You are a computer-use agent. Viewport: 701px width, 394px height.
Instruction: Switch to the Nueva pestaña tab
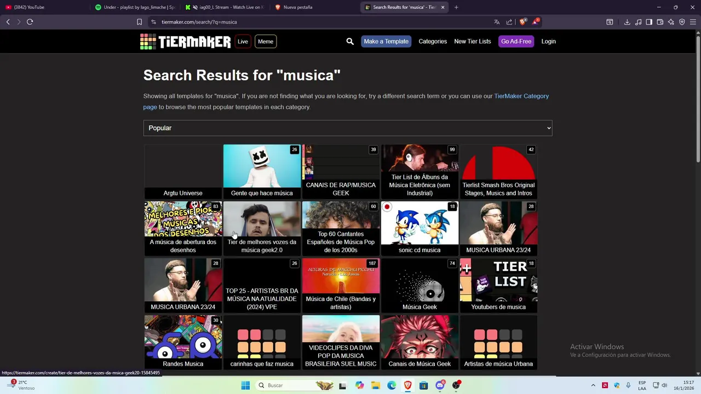pos(315,7)
